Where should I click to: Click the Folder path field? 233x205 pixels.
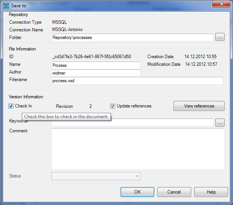[132, 37]
